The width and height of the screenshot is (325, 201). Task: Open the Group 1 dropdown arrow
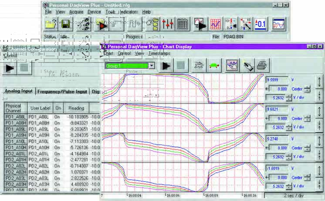(152, 66)
